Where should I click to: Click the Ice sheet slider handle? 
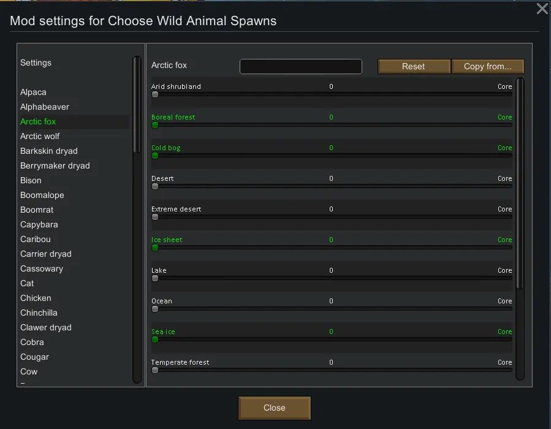click(x=155, y=248)
